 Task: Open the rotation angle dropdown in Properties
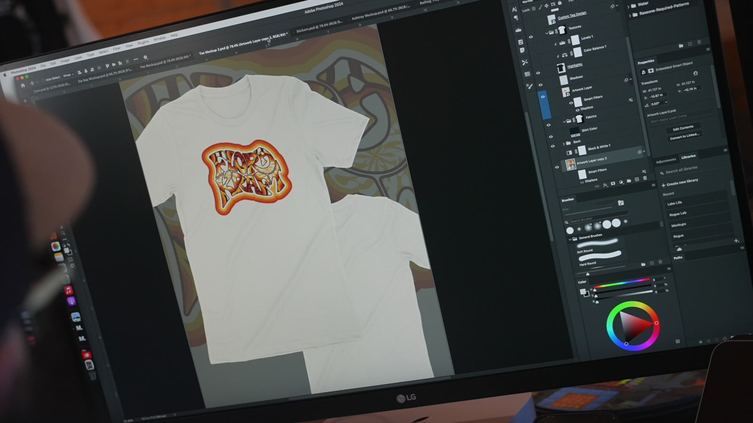pos(666,102)
